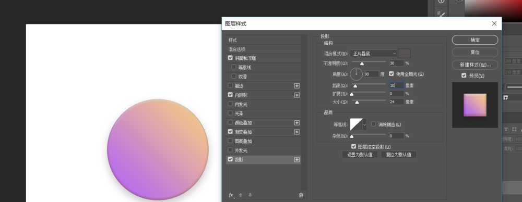The image size is (522, 202).
Task: Click the 角度 angle dial control
Action: pos(356,74)
